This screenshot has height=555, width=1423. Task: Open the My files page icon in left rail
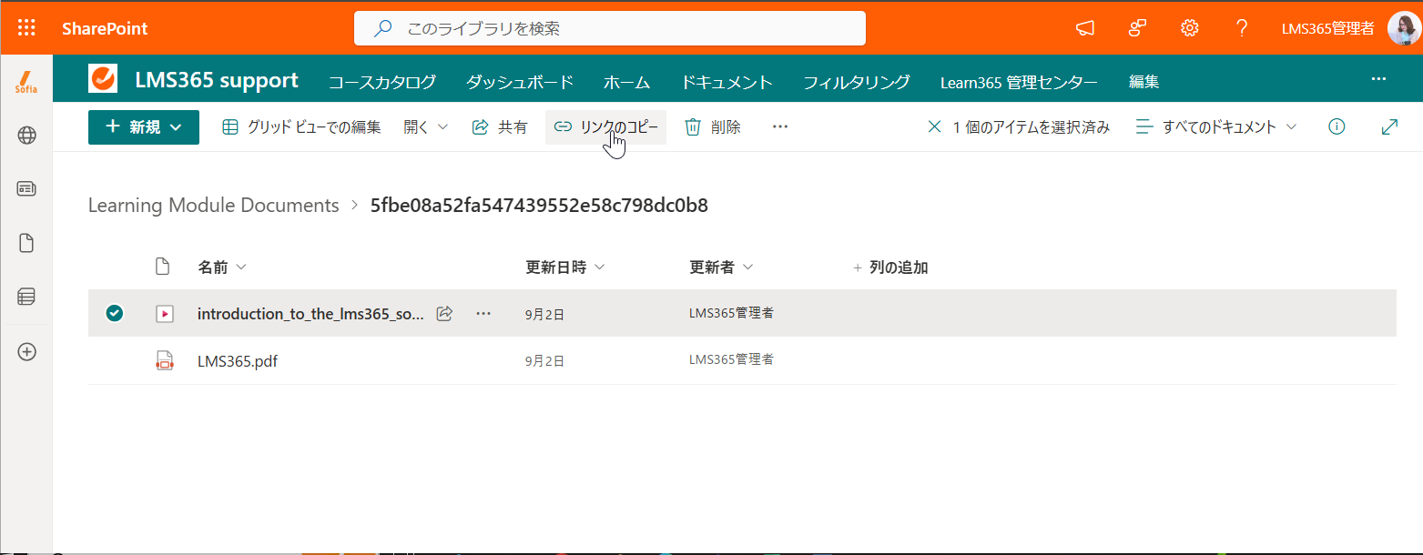tap(26, 243)
